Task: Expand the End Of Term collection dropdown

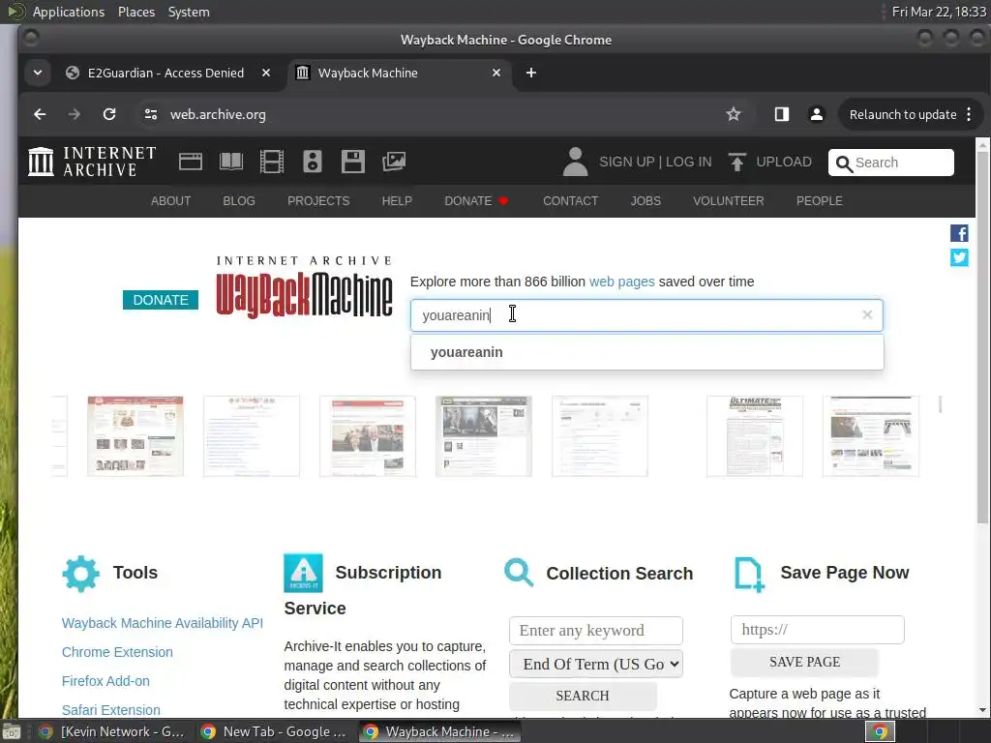Action: click(596, 664)
